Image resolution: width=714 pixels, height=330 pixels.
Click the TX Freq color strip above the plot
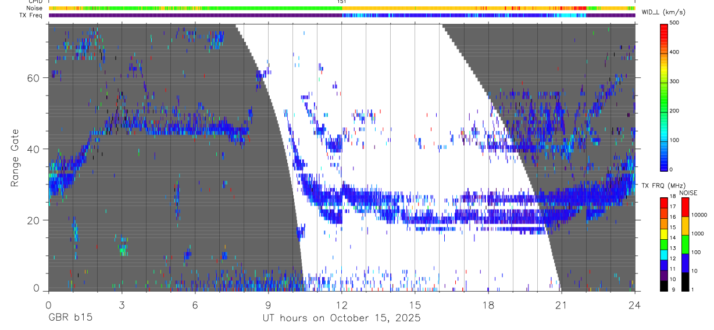(342, 15)
